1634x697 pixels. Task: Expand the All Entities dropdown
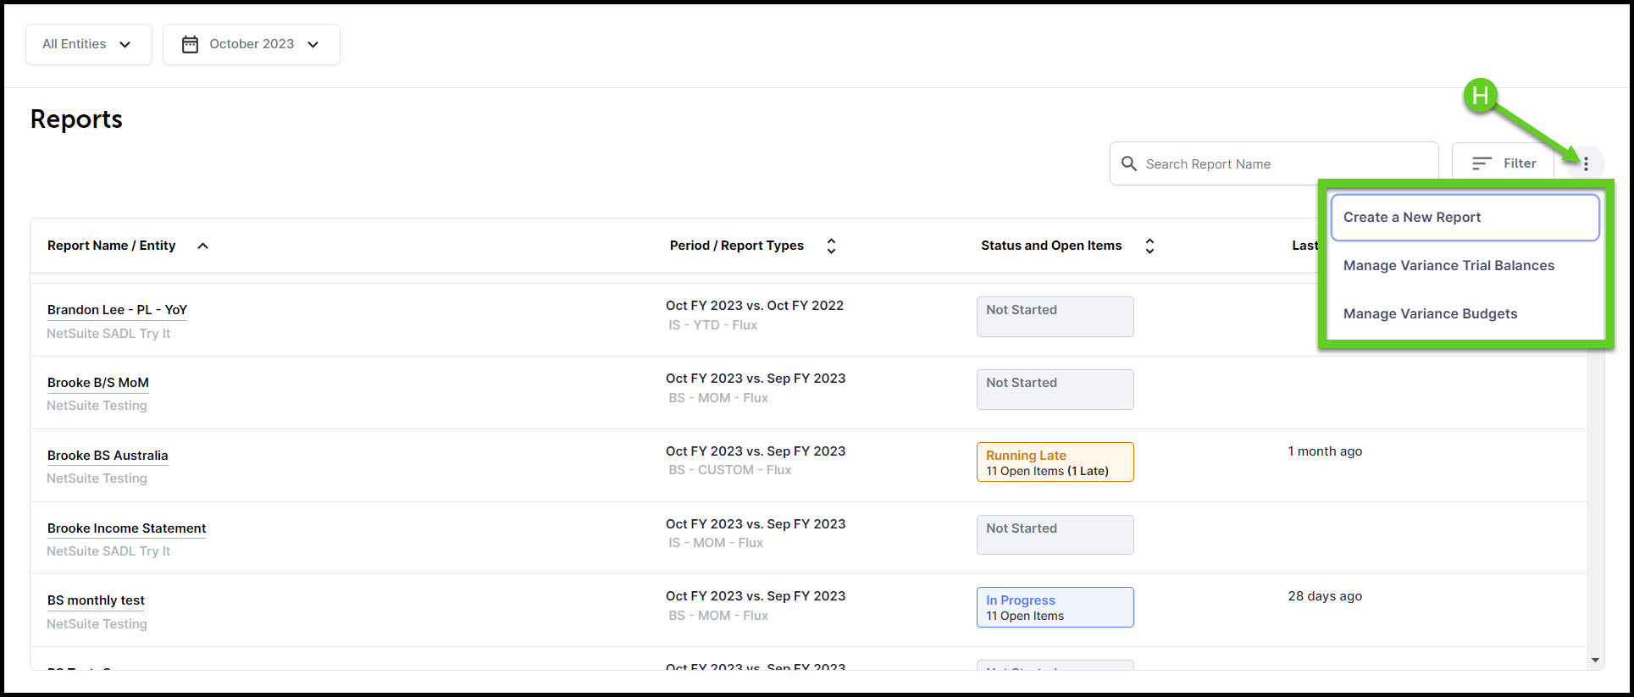coord(88,44)
